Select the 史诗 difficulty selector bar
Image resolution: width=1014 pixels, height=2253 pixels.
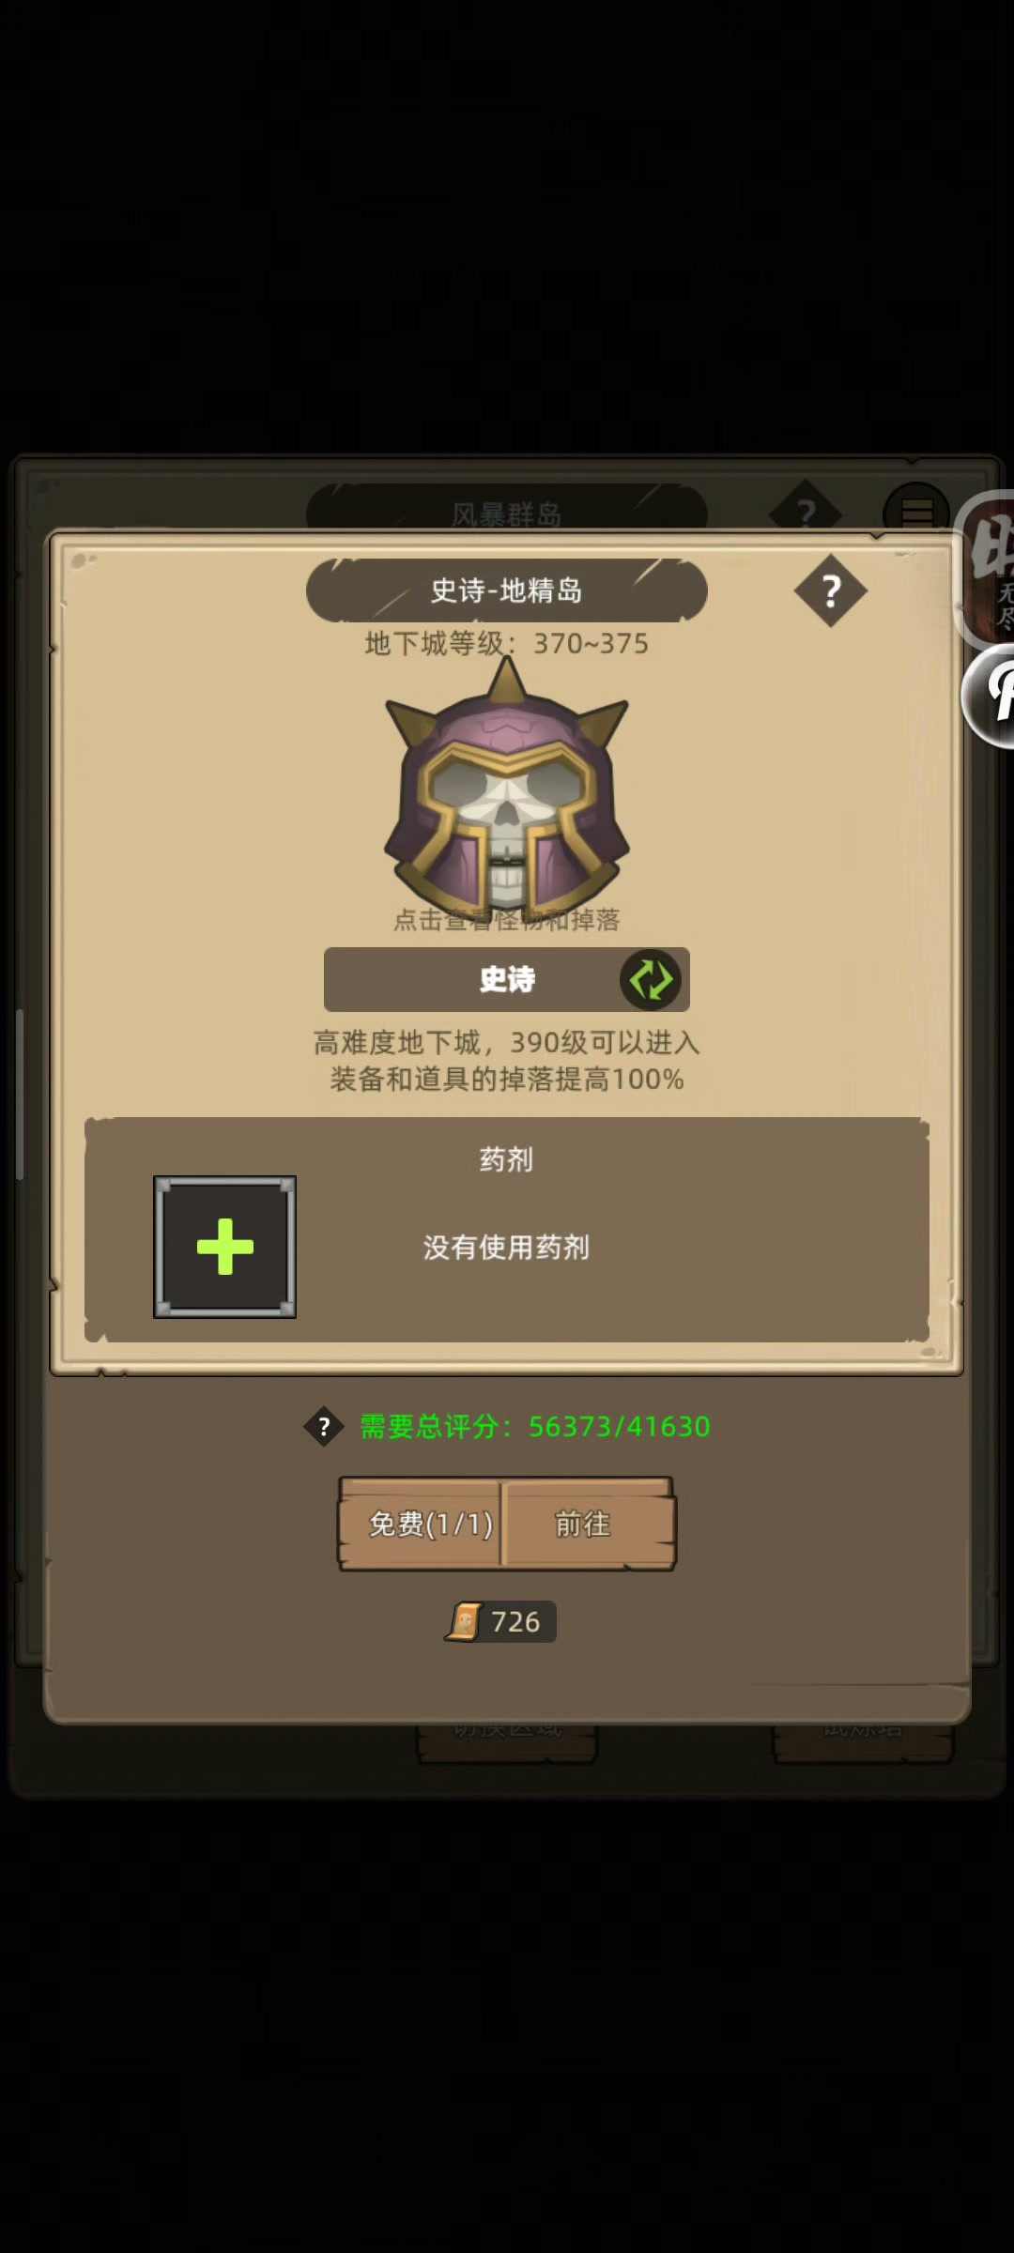coord(507,979)
